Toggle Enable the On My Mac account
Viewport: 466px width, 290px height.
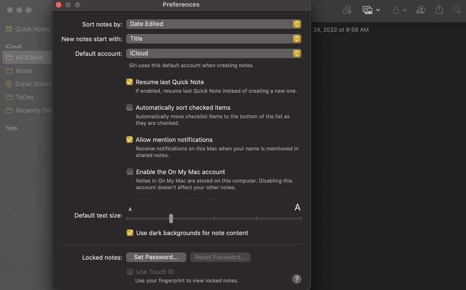click(130, 172)
